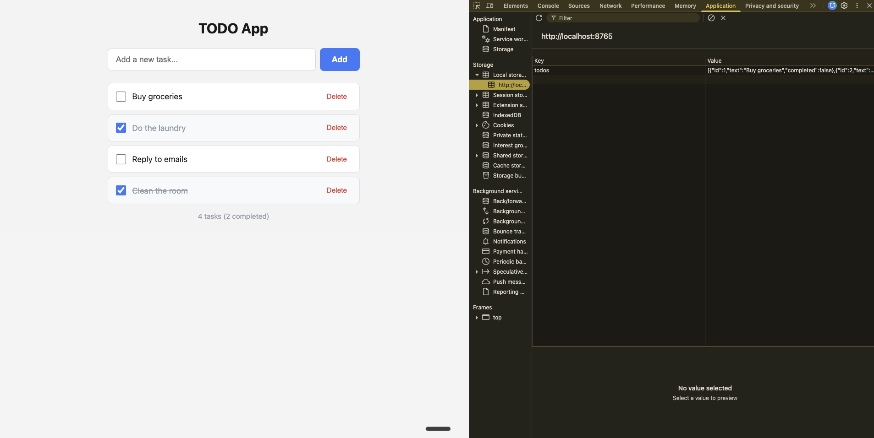
Task: Show more DevTools tabs chevron
Action: pyautogui.click(x=813, y=5)
